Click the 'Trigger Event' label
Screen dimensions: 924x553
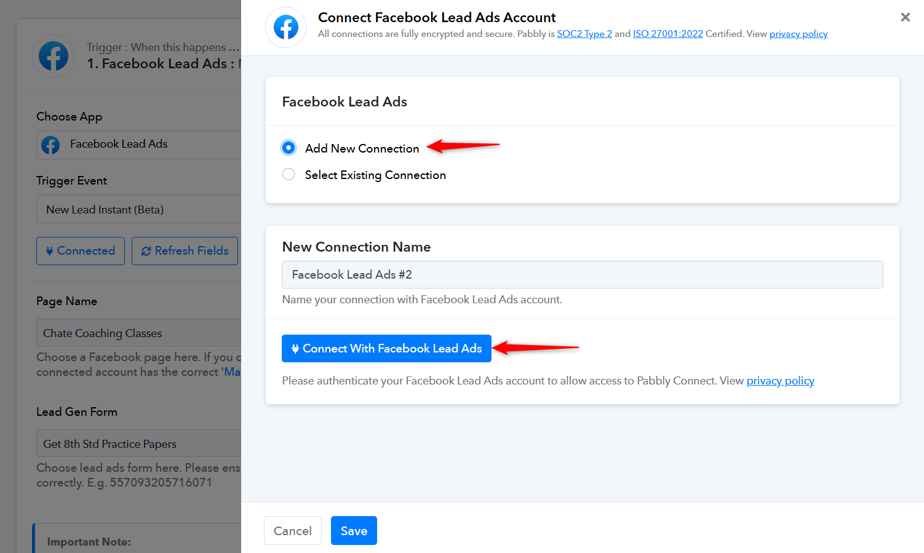(71, 181)
